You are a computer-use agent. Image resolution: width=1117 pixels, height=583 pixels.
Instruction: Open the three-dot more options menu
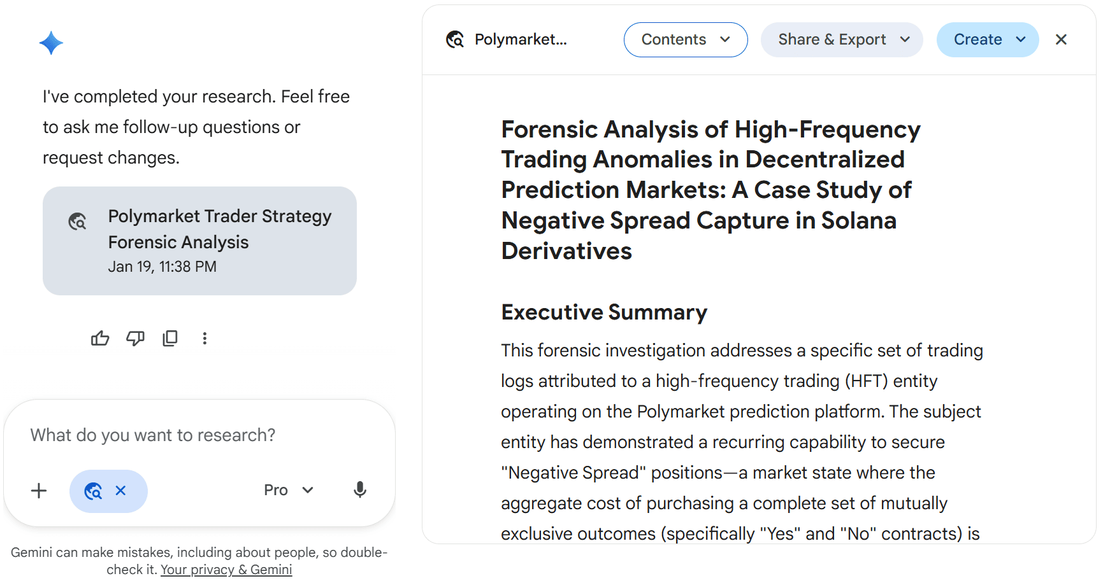[205, 339]
